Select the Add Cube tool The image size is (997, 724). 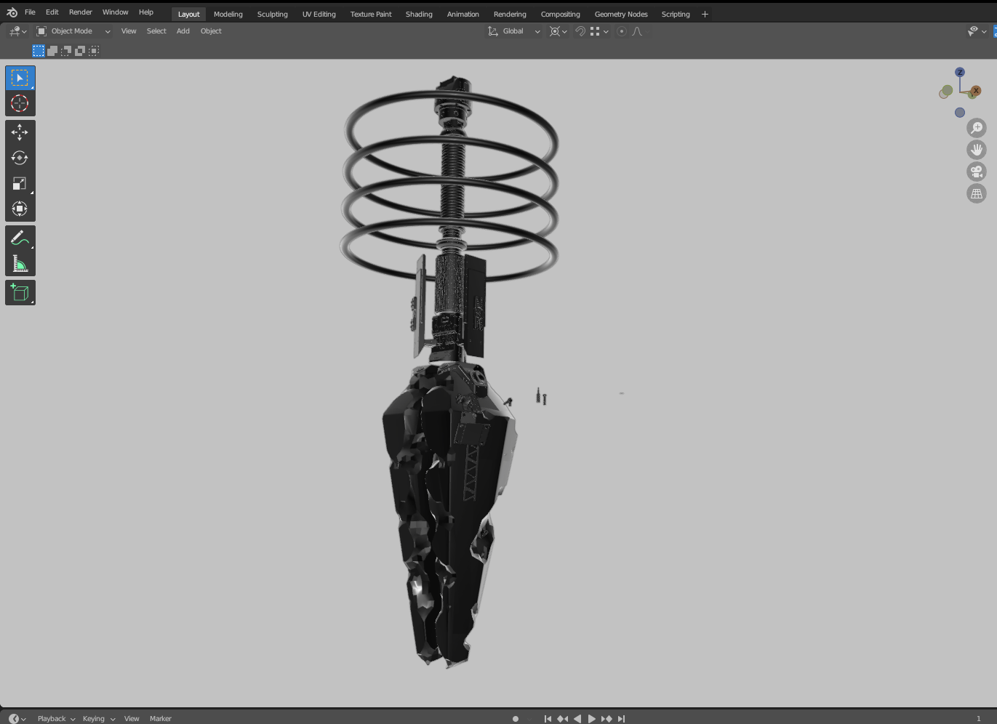tap(20, 292)
